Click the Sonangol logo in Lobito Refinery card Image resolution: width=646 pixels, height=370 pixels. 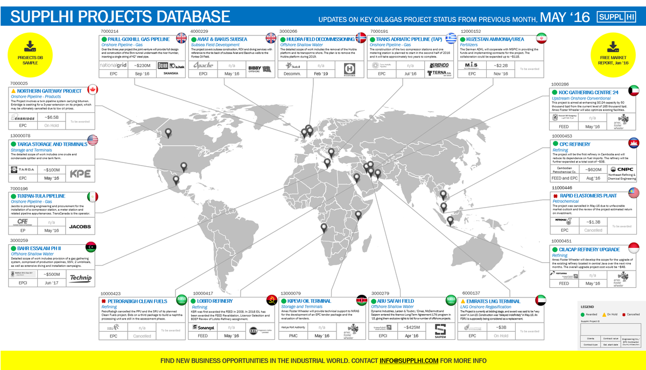coord(204,327)
